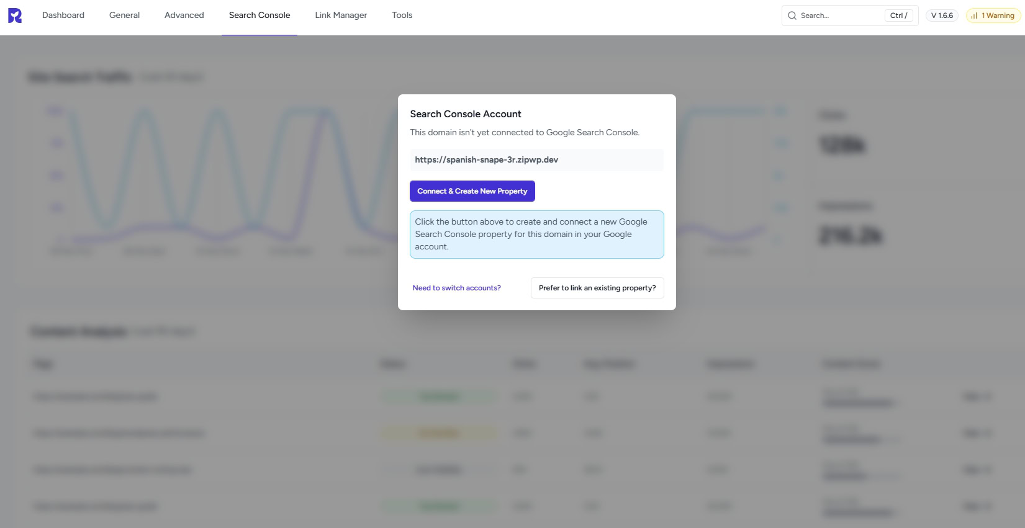Viewport: 1025px width, 528px height.
Task: Open the Dashboard tab
Action: [63, 16]
